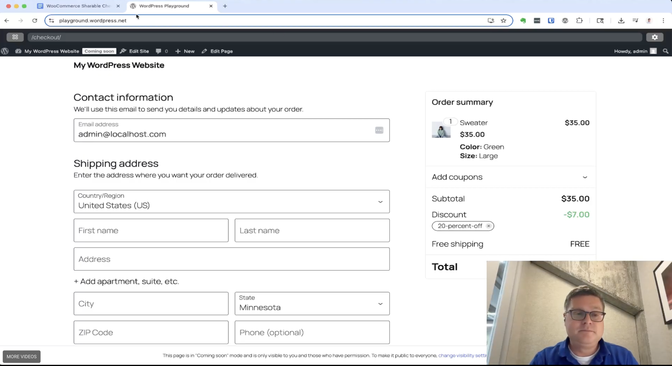
Task: Switch to the WooCommerce Sharable Checkout tab
Action: tap(79, 6)
